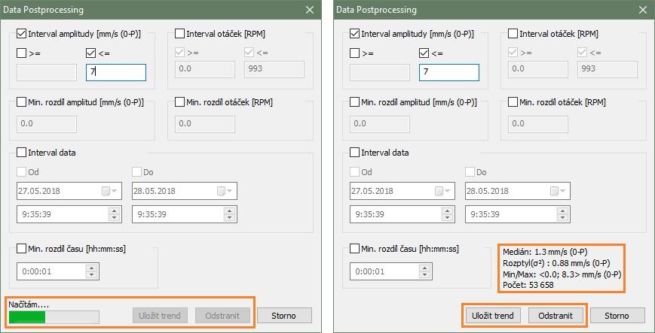Check Min. rozdíl otáček in left dialog
This screenshot has height=333, width=655.
tap(179, 102)
